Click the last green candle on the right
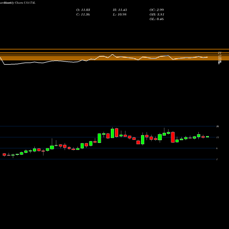The image size is (229, 229). click(207, 136)
